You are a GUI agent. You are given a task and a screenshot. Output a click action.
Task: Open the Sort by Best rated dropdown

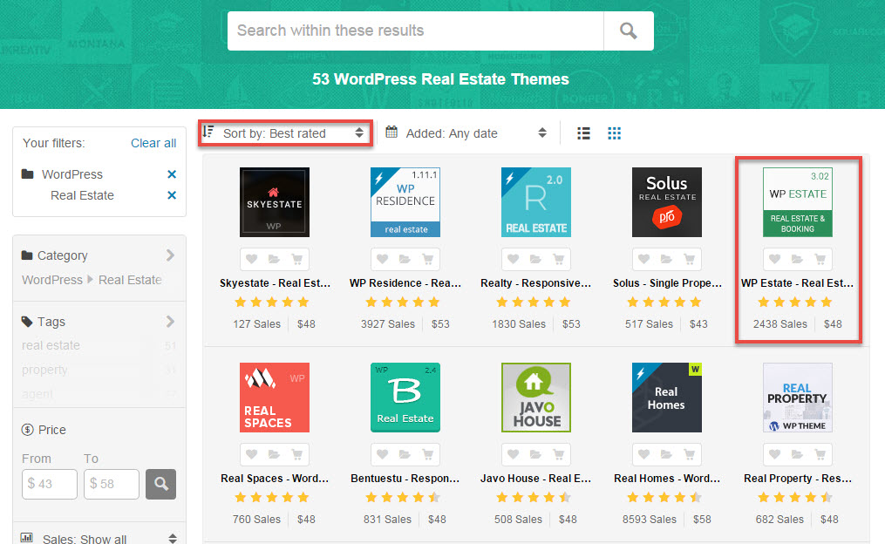284,133
